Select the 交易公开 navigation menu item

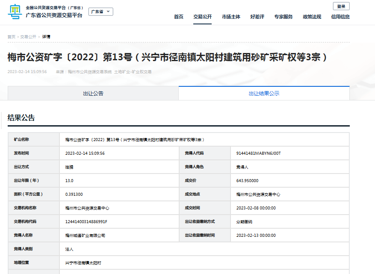point(203,17)
